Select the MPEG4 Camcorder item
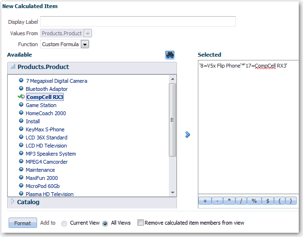Image resolution: width=303 pixels, height=237 pixels. pyautogui.click(x=47, y=162)
